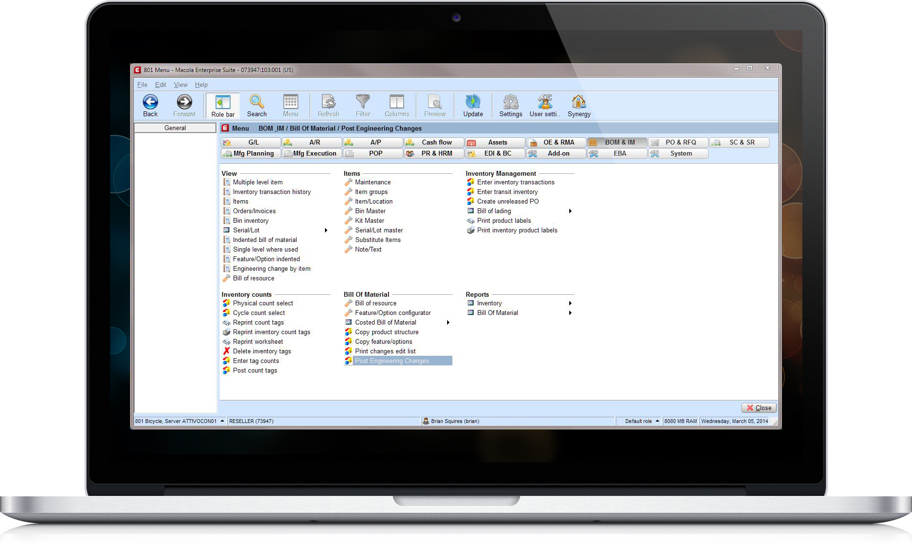Open the System module tab
Viewport: 912px width, 544px height.
pyautogui.click(x=678, y=154)
